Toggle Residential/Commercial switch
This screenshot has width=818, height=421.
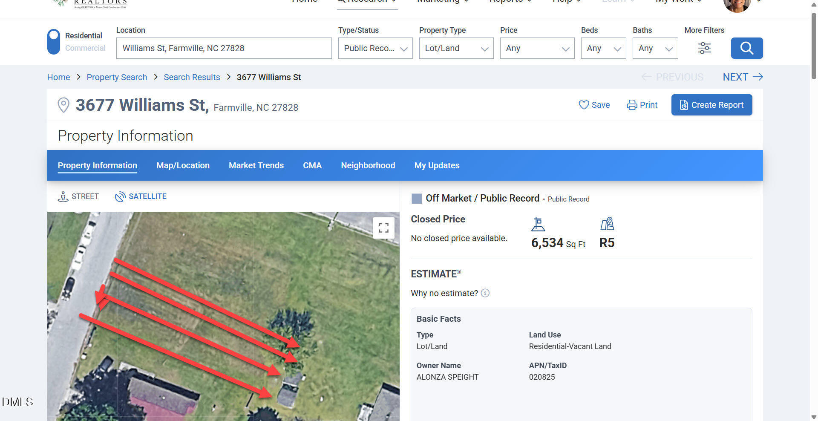point(54,42)
